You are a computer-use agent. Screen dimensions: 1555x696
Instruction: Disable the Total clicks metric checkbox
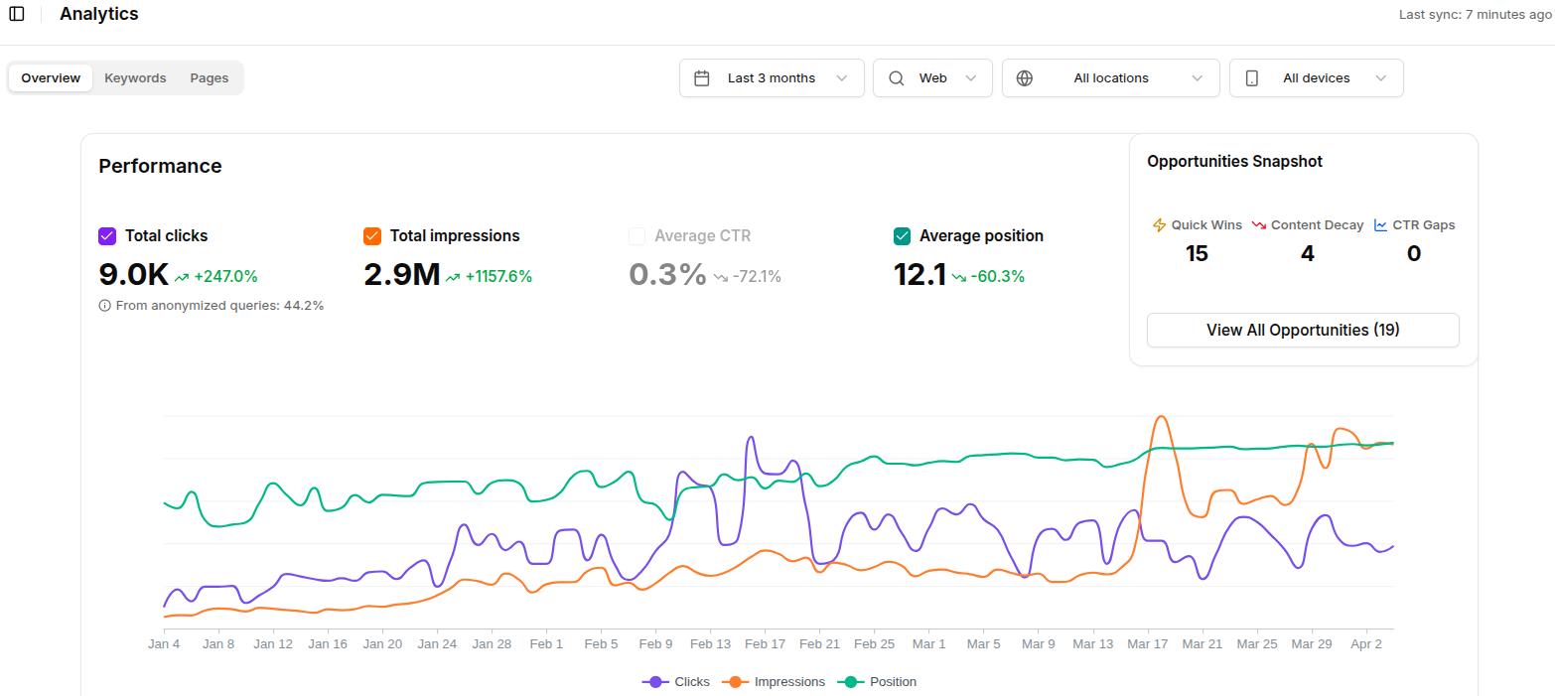pyautogui.click(x=106, y=235)
